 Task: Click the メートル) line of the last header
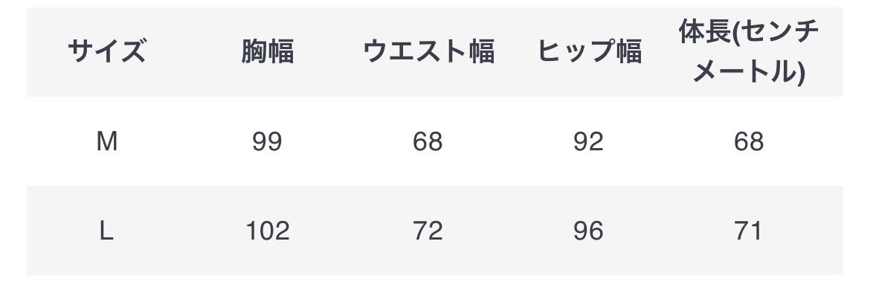[749, 71]
